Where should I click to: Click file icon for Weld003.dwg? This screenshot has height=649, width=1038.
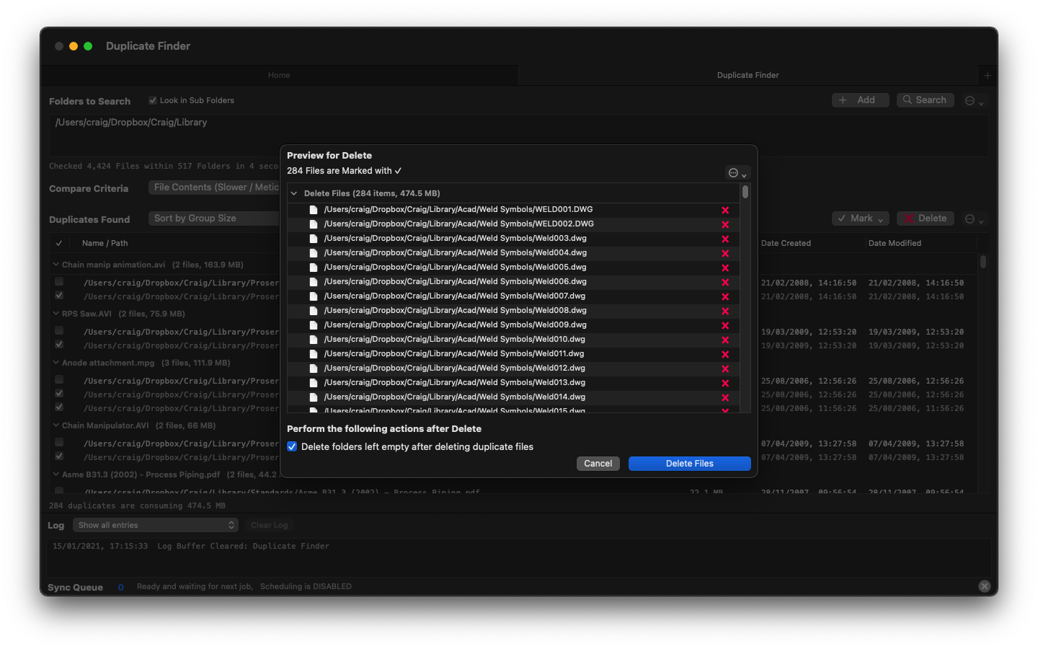[x=314, y=239]
